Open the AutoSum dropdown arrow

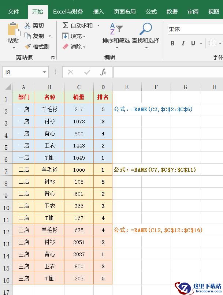point(99,25)
